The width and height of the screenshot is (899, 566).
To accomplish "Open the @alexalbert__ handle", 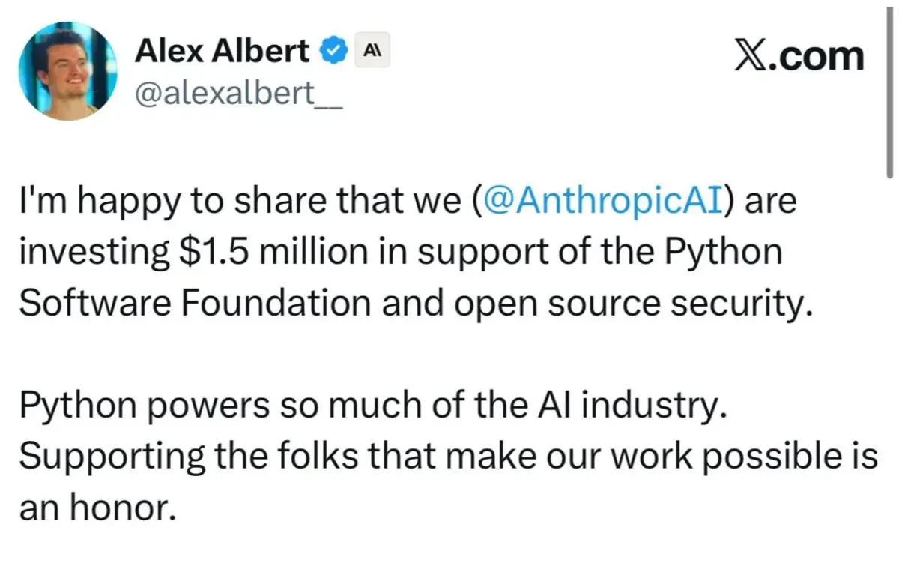I will (237, 95).
